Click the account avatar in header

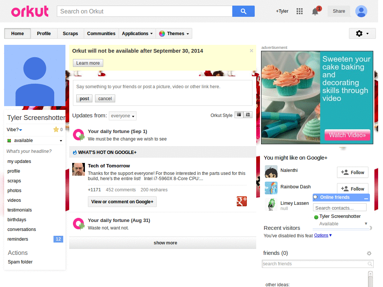click(361, 11)
